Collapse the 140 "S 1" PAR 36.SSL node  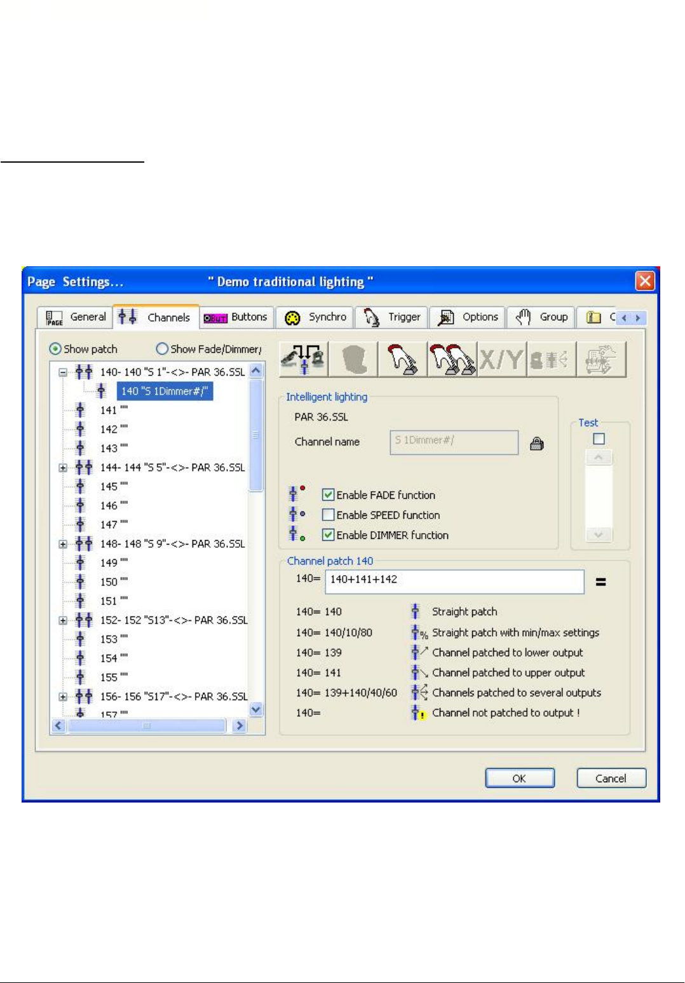[x=63, y=372]
